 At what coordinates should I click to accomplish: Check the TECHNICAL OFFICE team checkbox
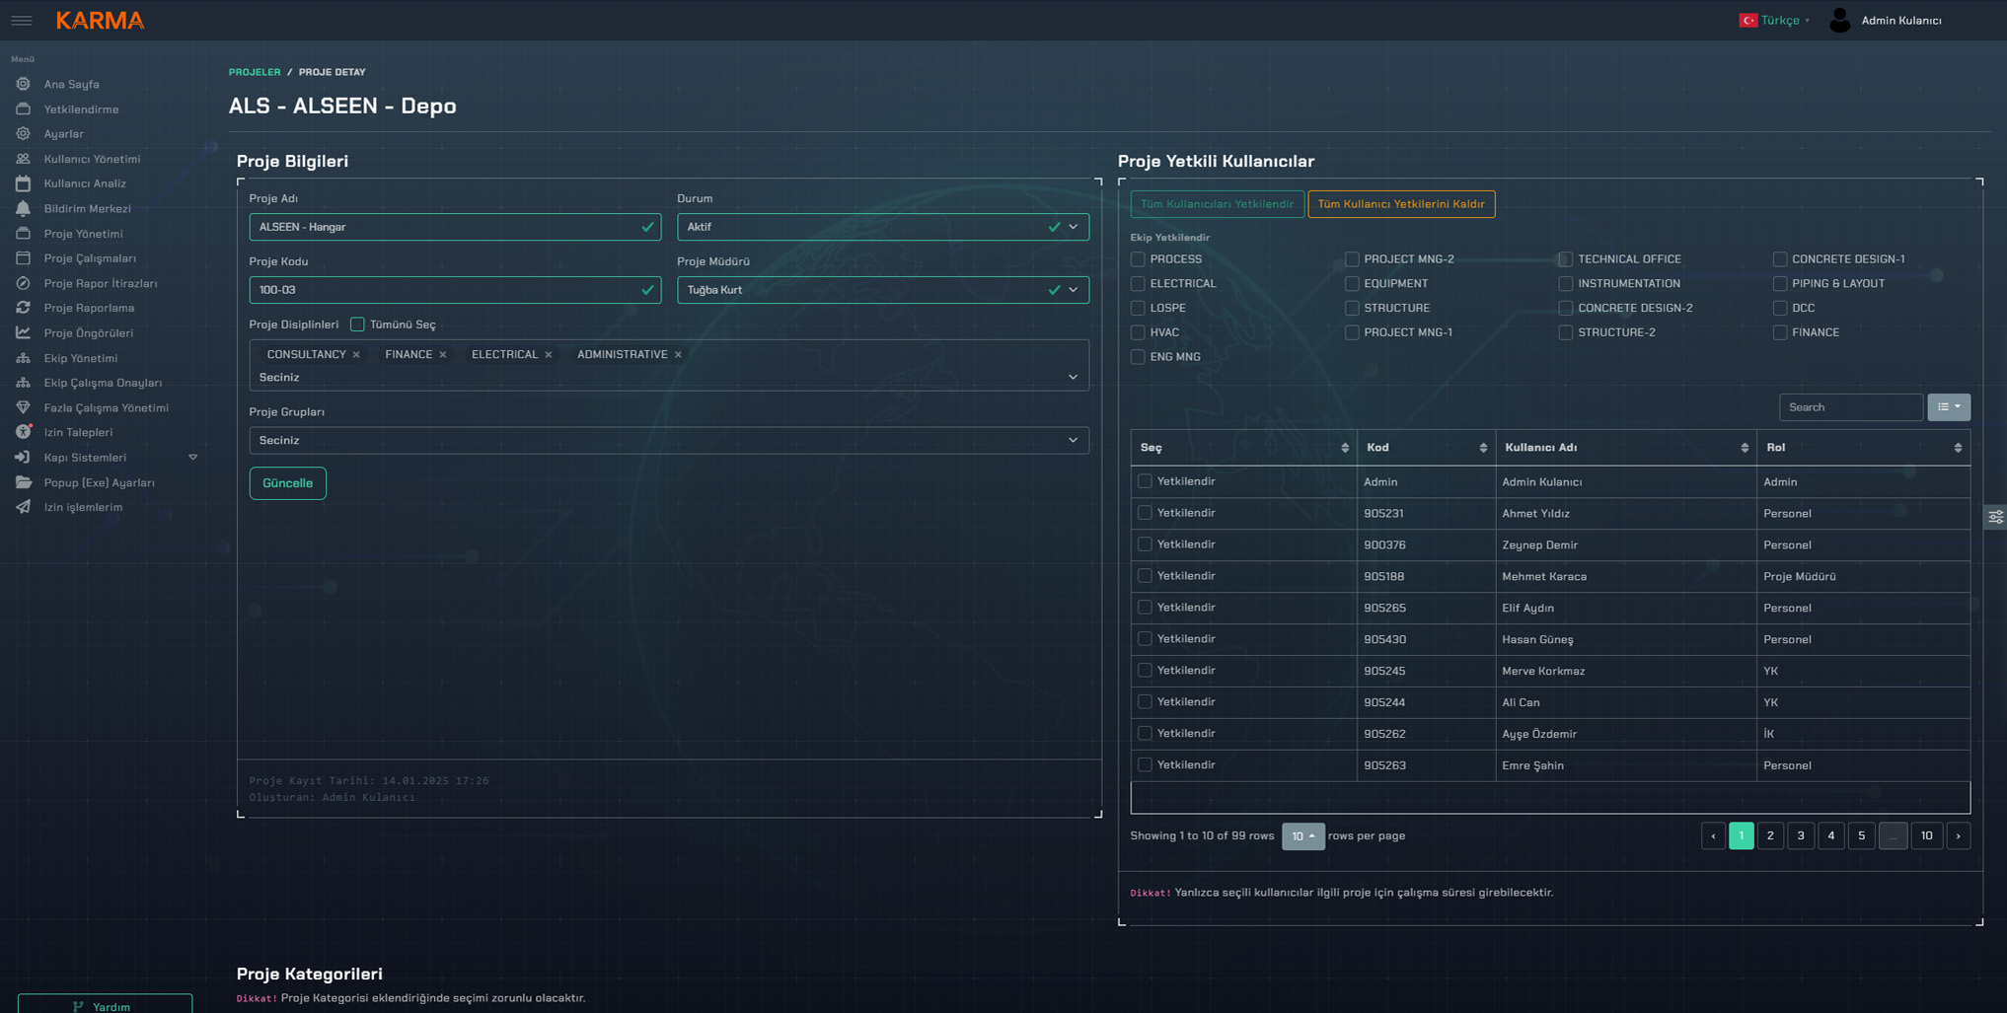click(x=1565, y=259)
